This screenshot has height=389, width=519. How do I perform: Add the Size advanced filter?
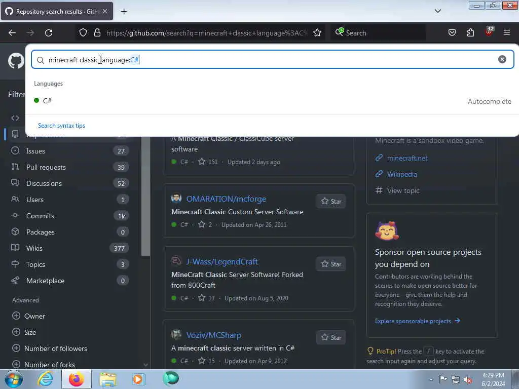coord(24,332)
